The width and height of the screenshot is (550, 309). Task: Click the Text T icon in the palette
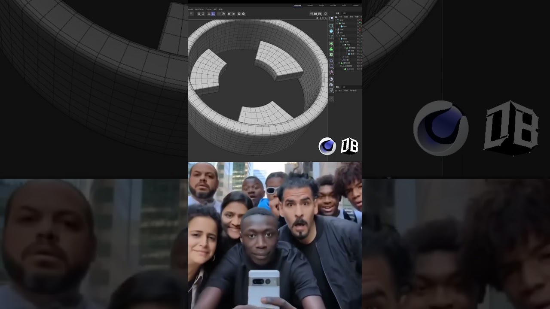(x=331, y=36)
